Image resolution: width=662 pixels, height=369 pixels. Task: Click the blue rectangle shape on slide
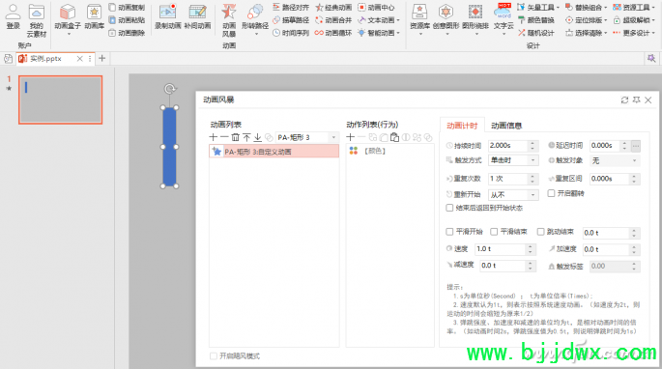[x=169, y=147]
